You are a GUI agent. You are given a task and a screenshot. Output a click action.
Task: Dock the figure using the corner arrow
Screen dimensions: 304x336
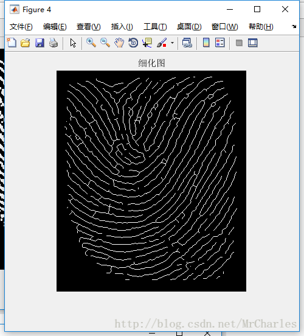(x=294, y=26)
